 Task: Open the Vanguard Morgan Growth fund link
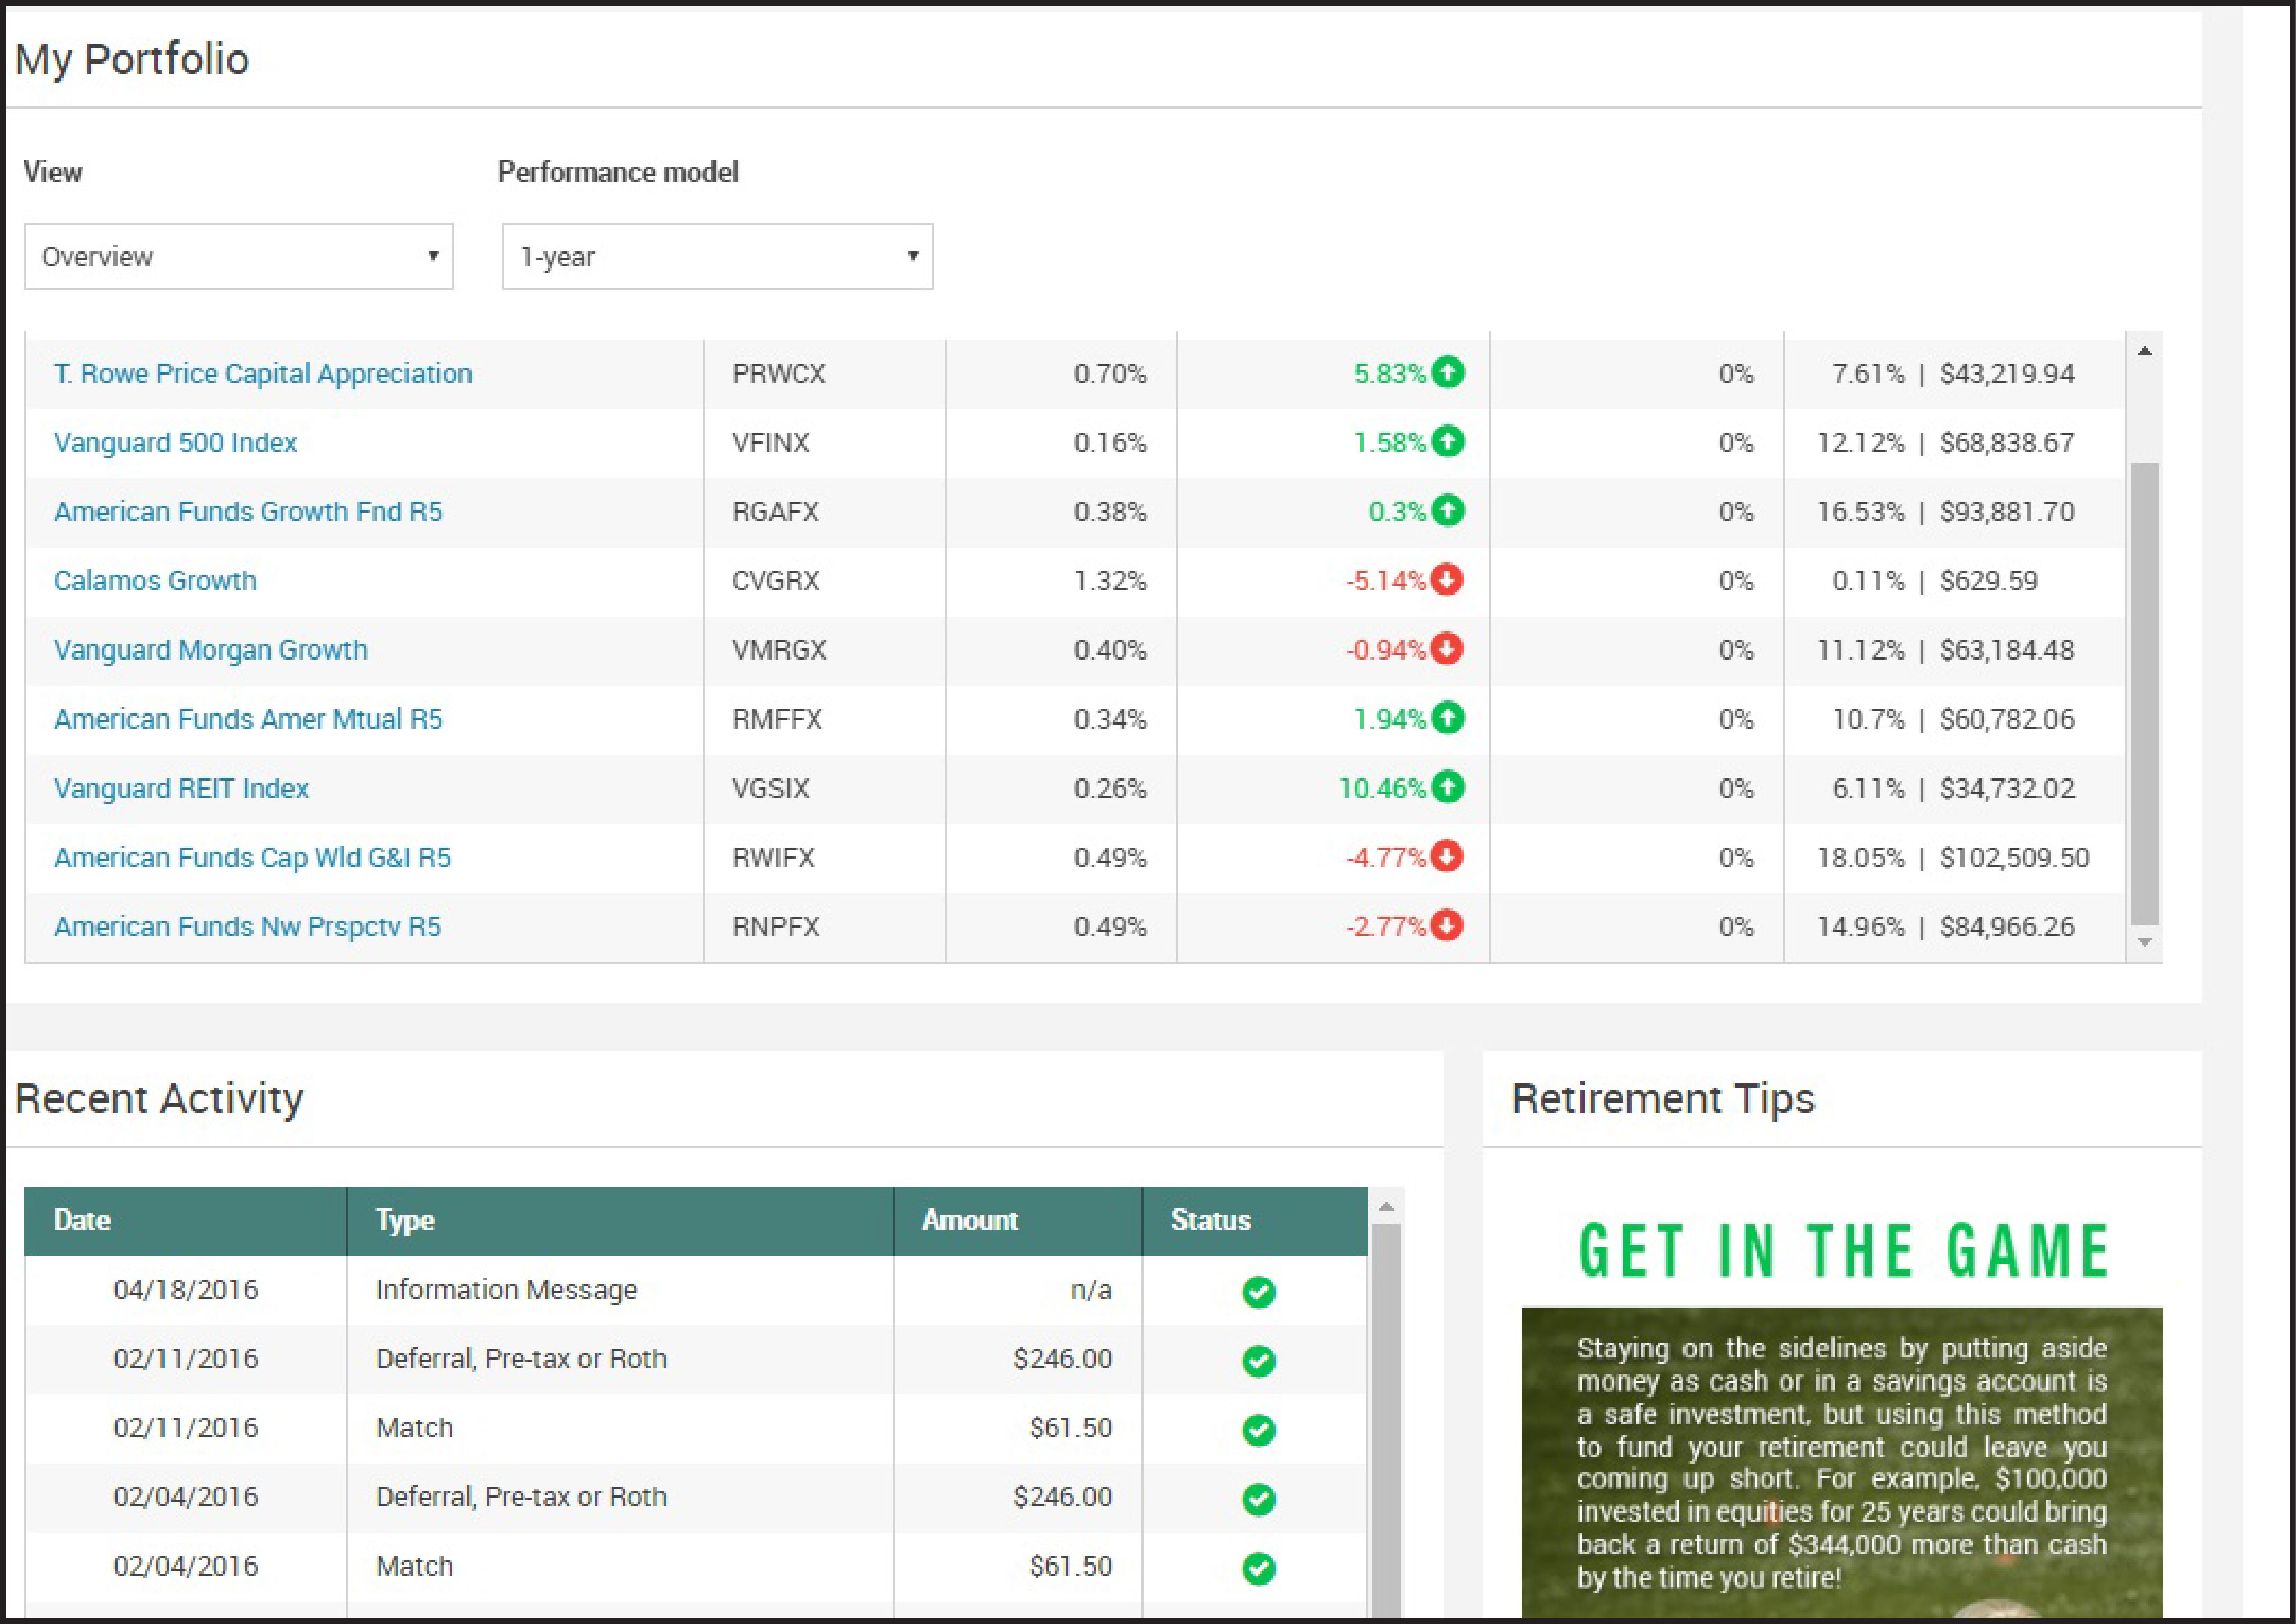pos(211,650)
